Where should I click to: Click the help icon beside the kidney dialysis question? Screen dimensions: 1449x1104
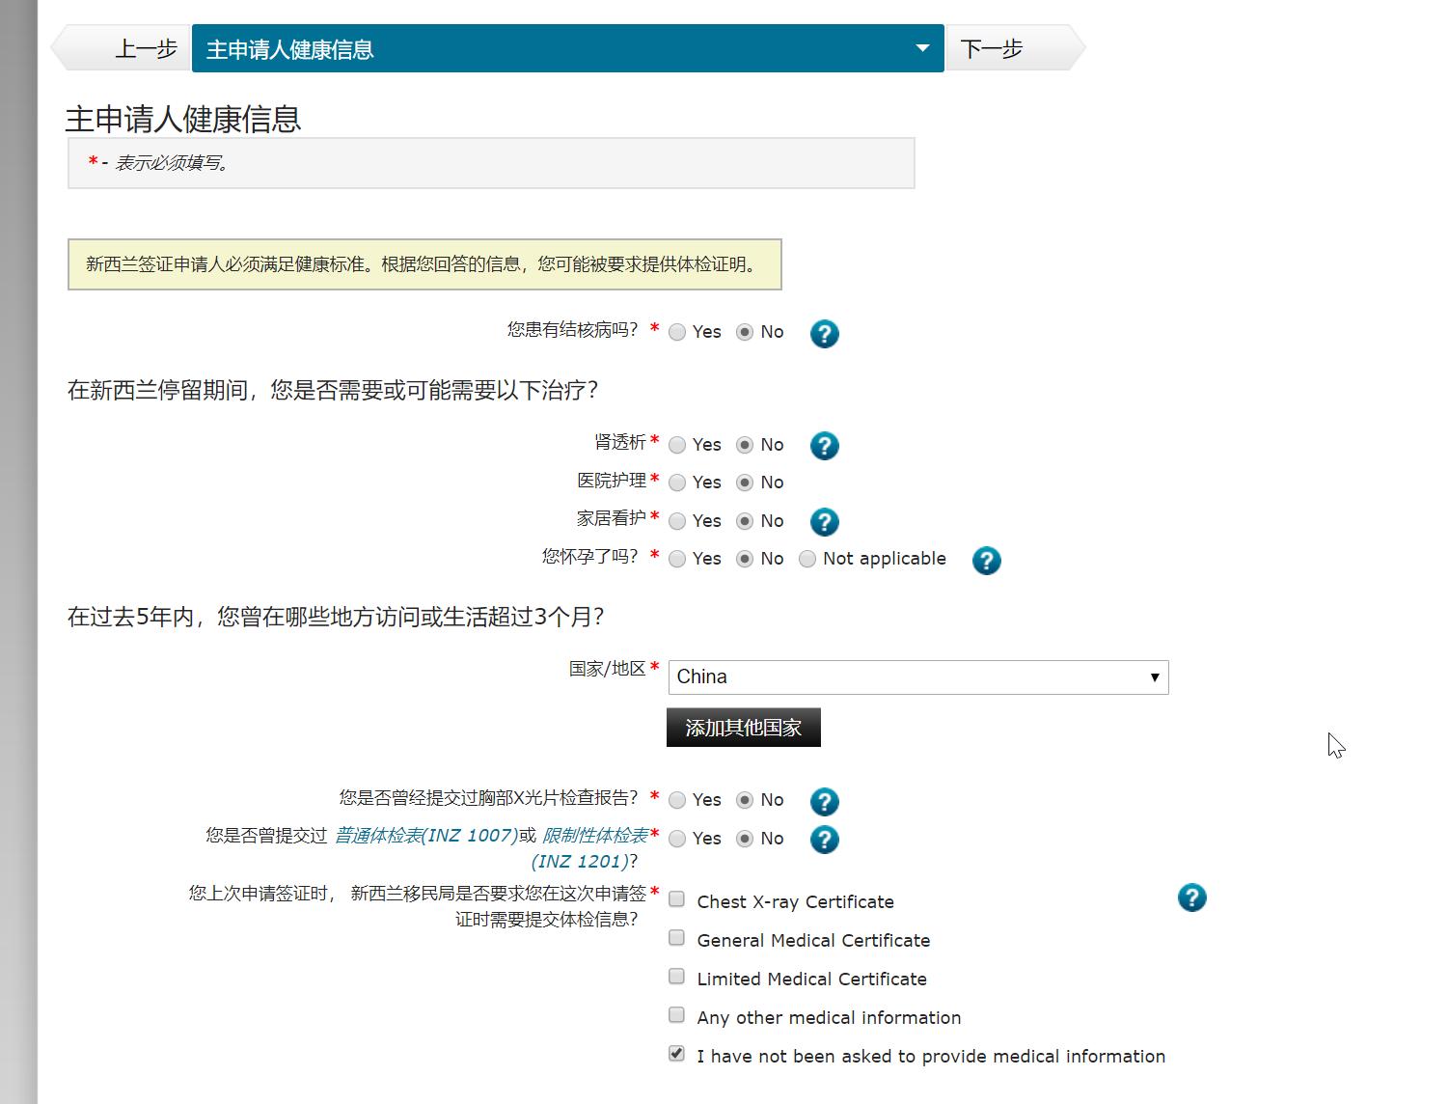coord(824,446)
